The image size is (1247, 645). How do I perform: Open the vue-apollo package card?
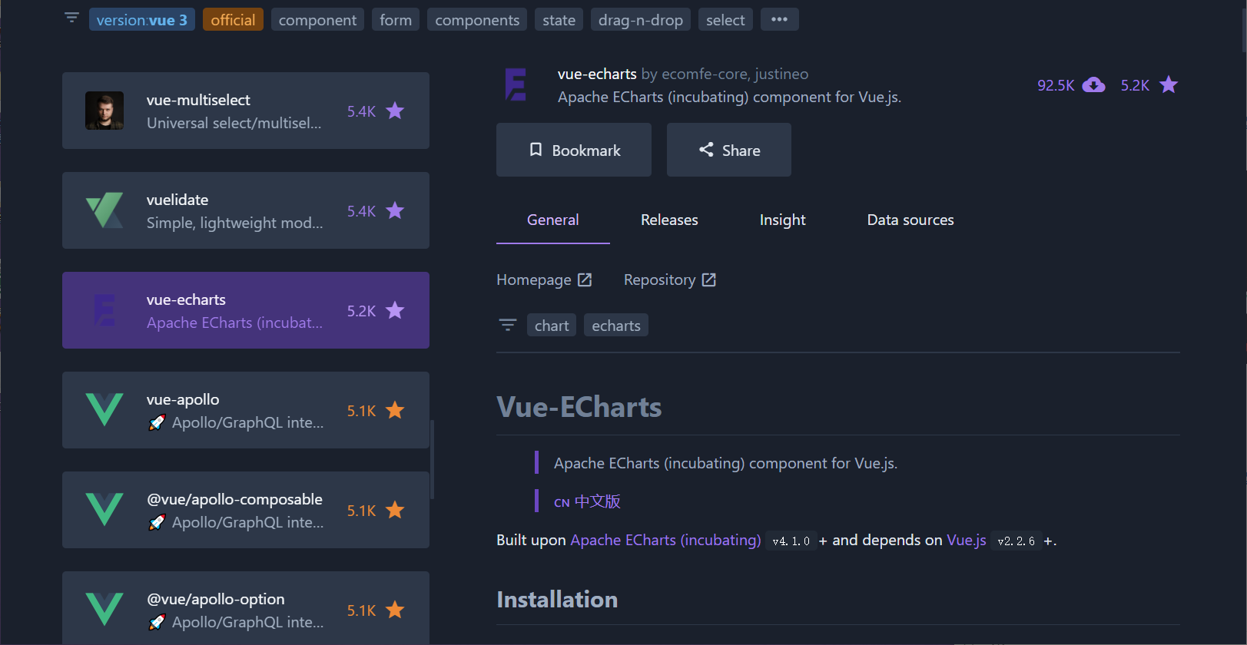246,410
